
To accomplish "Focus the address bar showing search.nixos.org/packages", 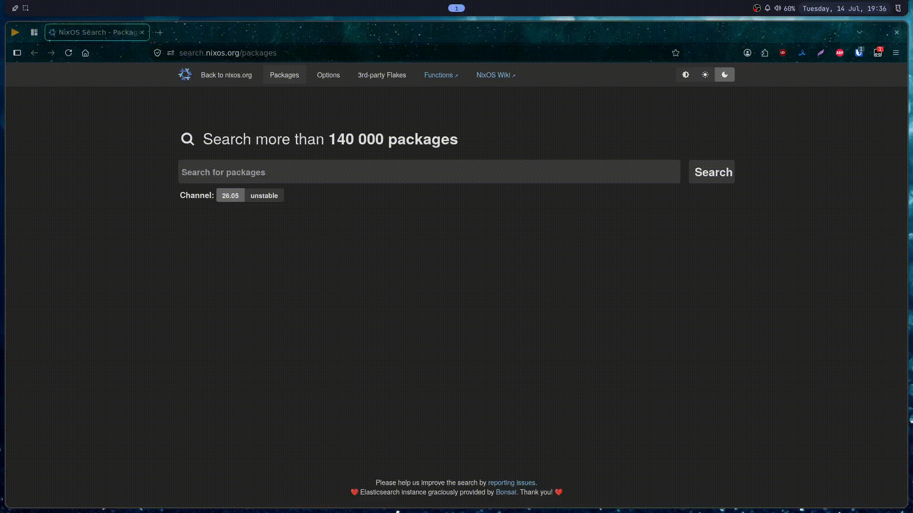I will point(418,53).
